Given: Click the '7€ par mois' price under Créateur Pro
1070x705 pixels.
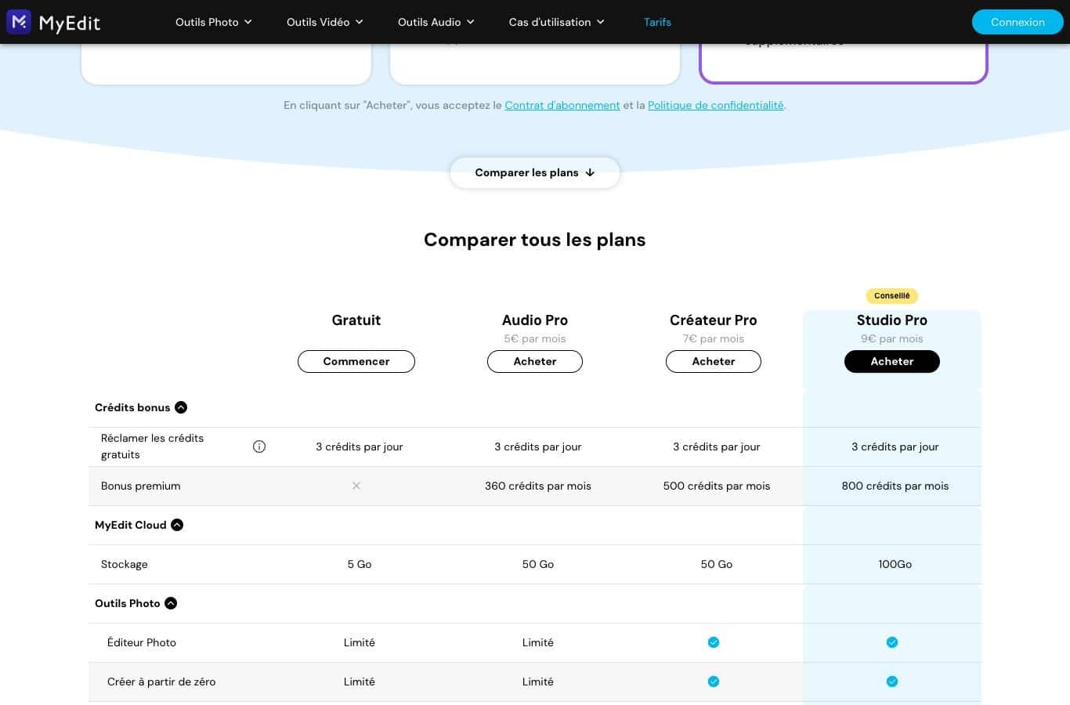Looking at the screenshot, I should pyautogui.click(x=714, y=338).
